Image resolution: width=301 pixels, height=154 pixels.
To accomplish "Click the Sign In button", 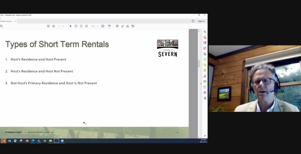I will (x=201, y=21).
